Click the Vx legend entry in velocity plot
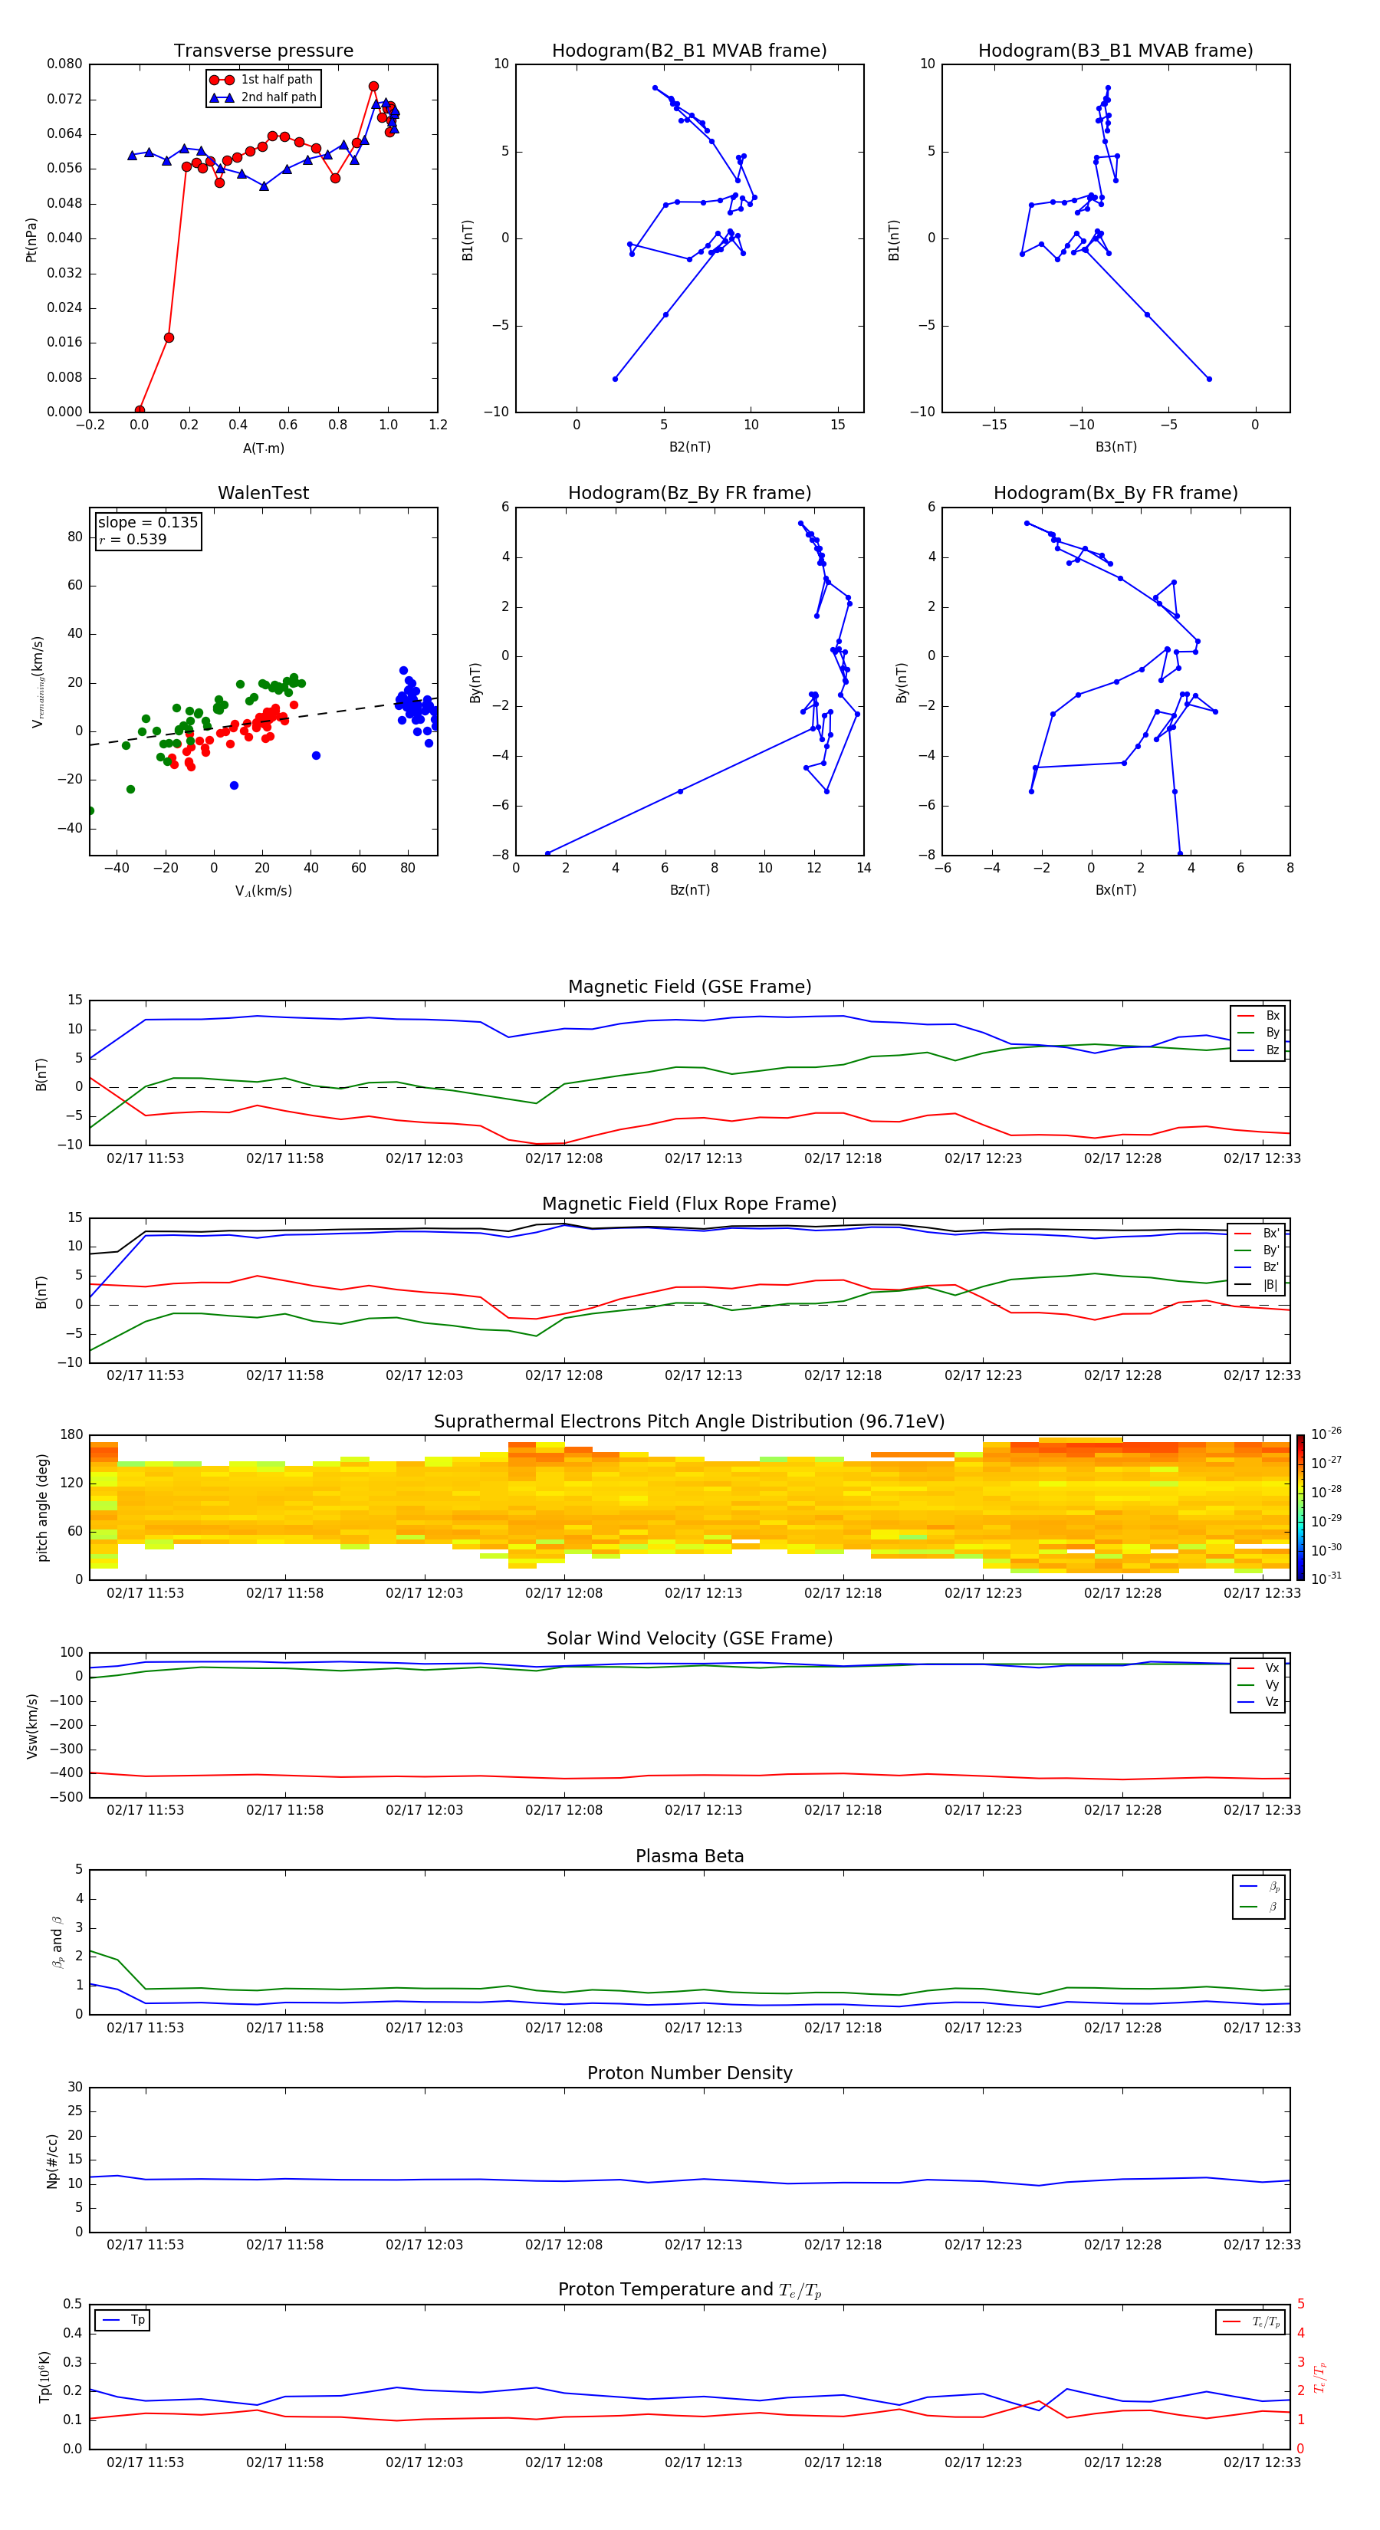1380x2530 pixels. (1259, 1667)
